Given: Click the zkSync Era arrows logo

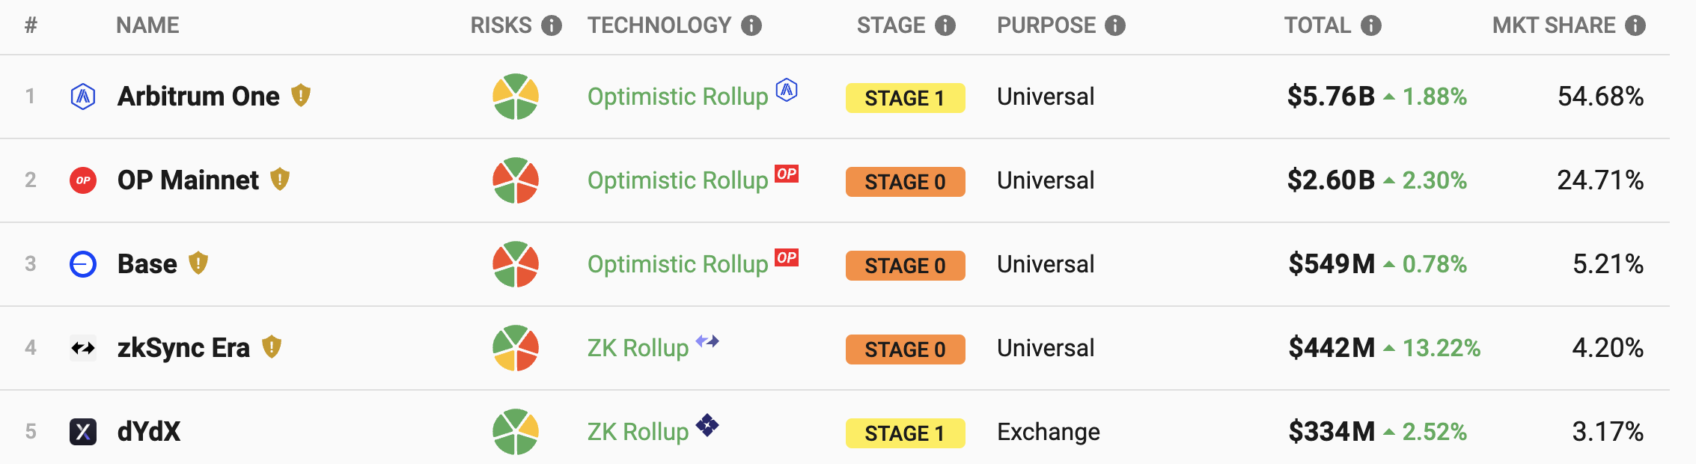Looking at the screenshot, I should click(x=83, y=348).
